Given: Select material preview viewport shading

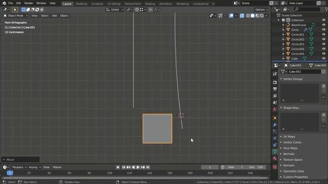Looking at the screenshot, I should (x=257, y=16).
